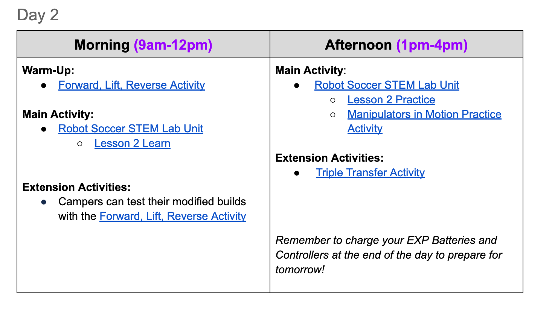Follow the Lesson 2 Learn link

click(x=132, y=143)
